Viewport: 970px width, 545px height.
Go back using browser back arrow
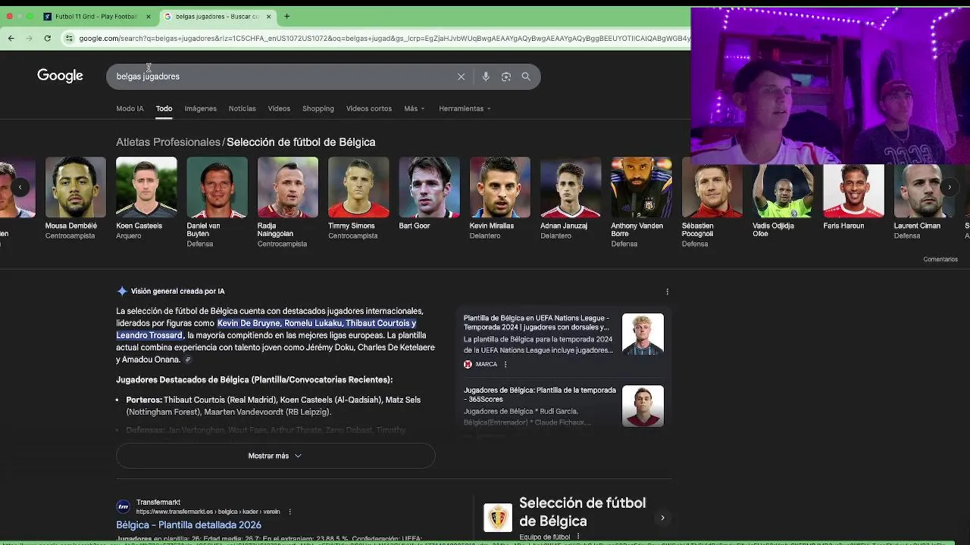click(x=11, y=38)
